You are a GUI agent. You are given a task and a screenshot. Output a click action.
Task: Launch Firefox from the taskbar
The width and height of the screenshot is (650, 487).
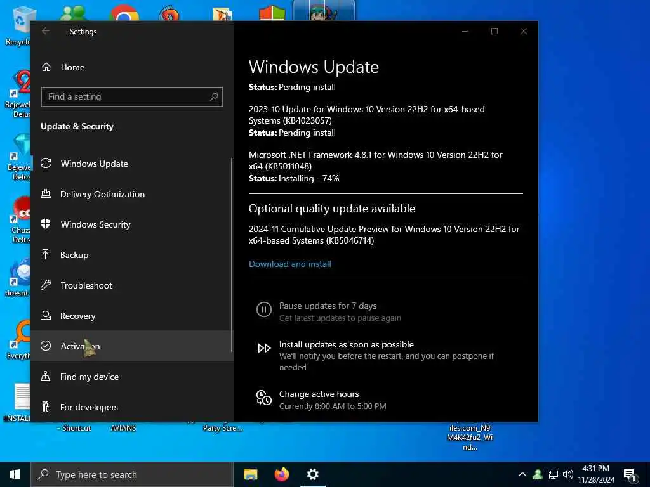(281, 474)
